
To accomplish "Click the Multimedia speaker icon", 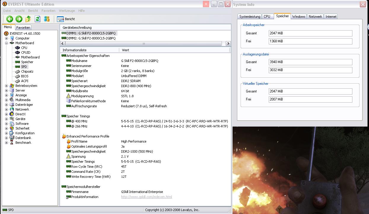I will coord(12,100).
